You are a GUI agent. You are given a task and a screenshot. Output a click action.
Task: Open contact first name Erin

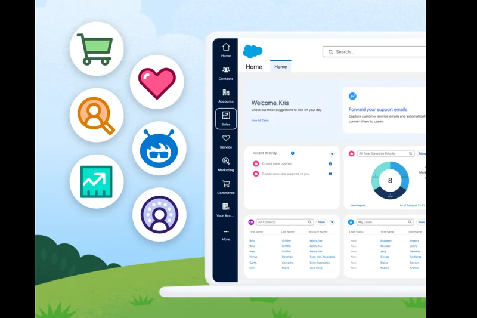(252, 268)
